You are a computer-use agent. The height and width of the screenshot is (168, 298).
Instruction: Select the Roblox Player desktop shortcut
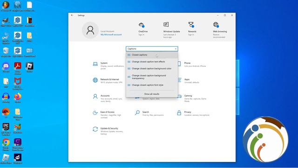point(6,159)
